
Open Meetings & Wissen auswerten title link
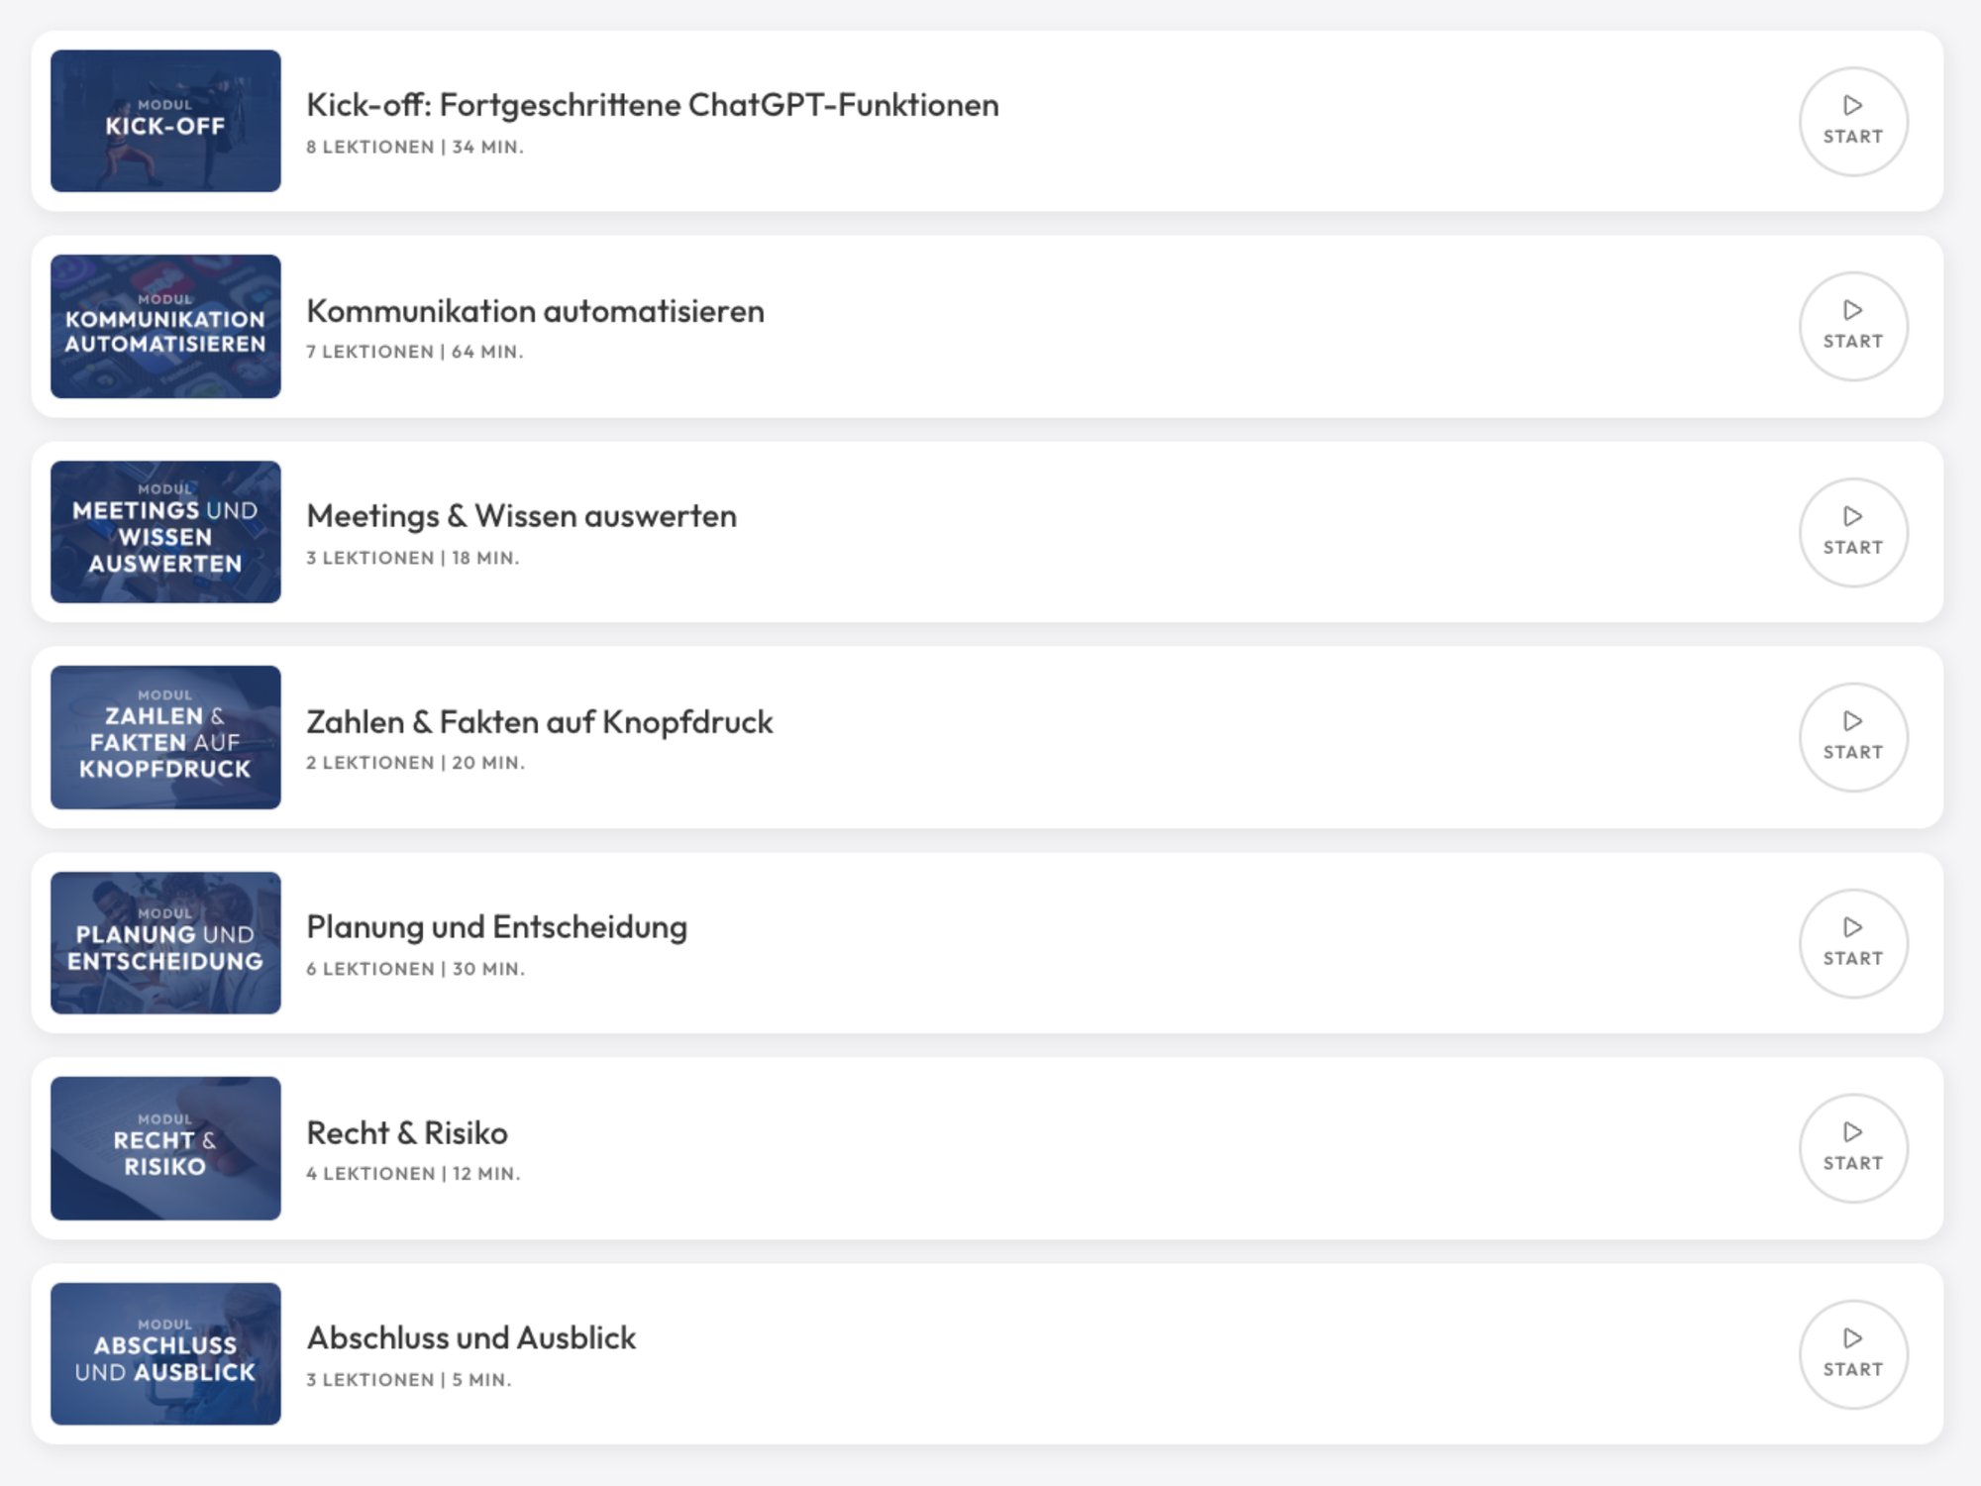click(521, 516)
